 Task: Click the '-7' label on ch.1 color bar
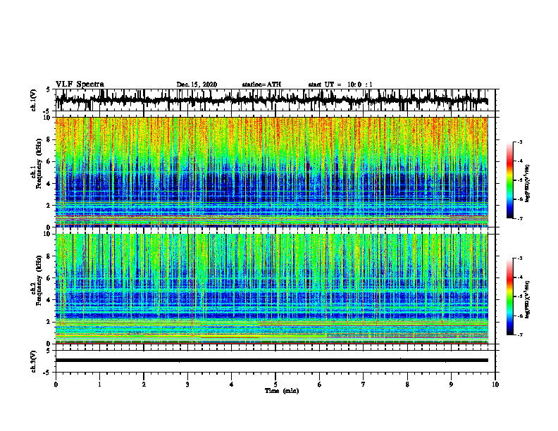519,218
